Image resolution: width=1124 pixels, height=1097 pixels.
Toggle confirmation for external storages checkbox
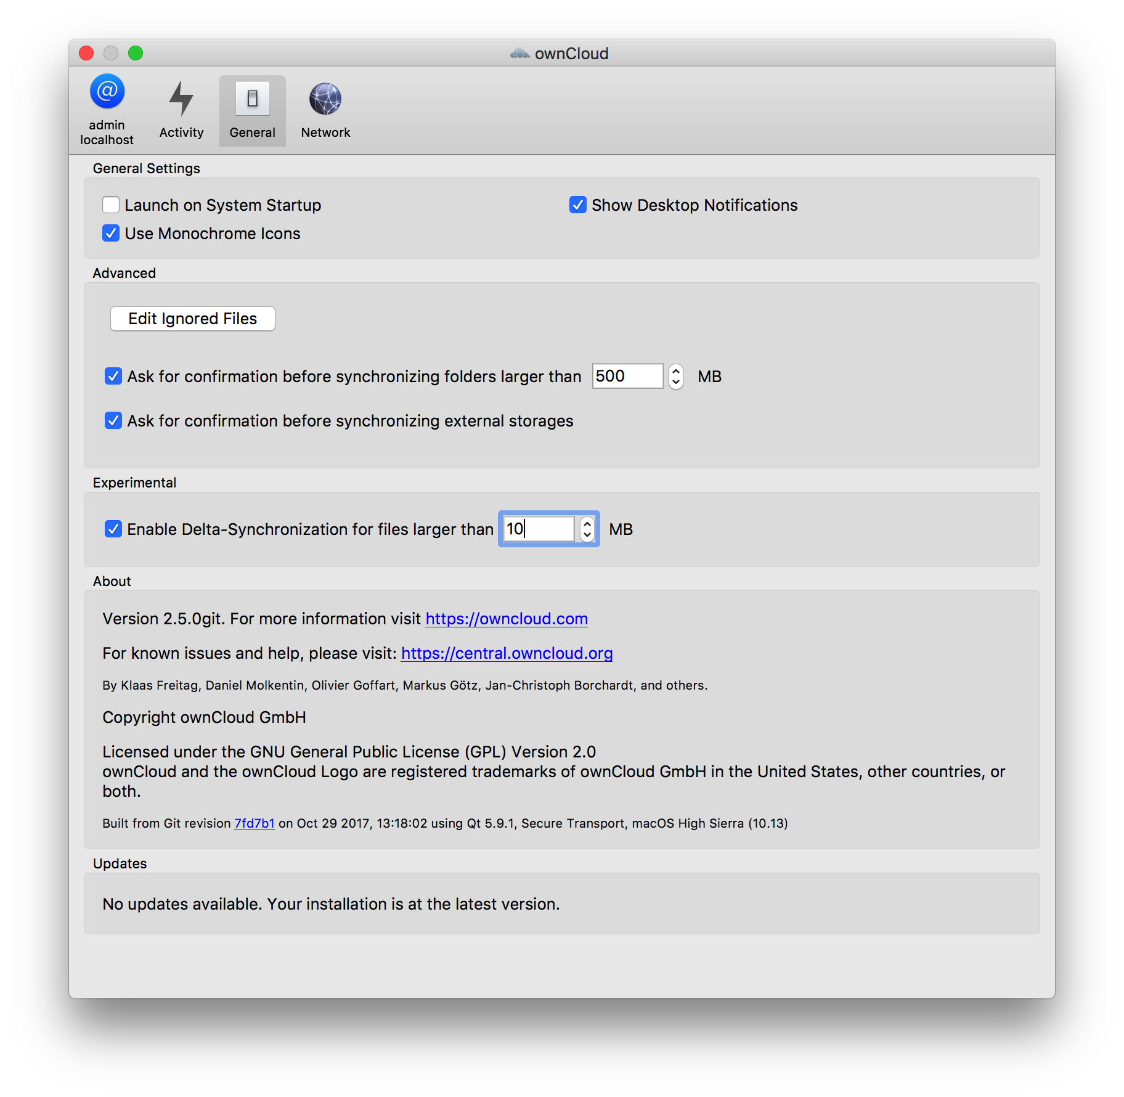pos(113,420)
